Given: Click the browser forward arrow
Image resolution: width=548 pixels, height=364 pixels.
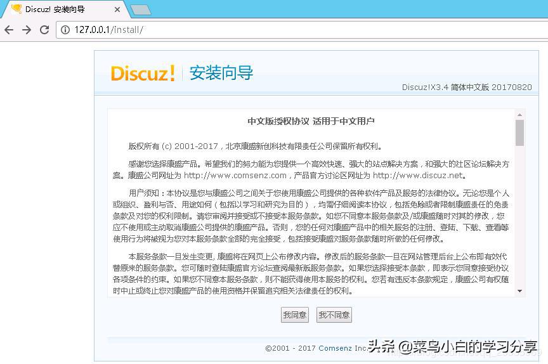Looking at the screenshot, I should pos(27,30).
